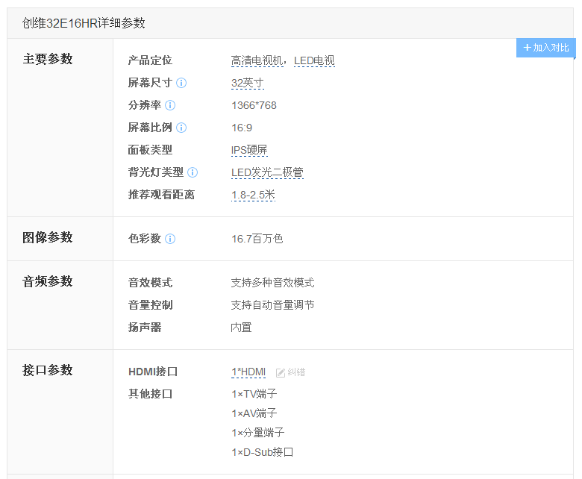Open the LED发光二极管 link
Viewport: 582px width, 479px height.
tap(267, 172)
